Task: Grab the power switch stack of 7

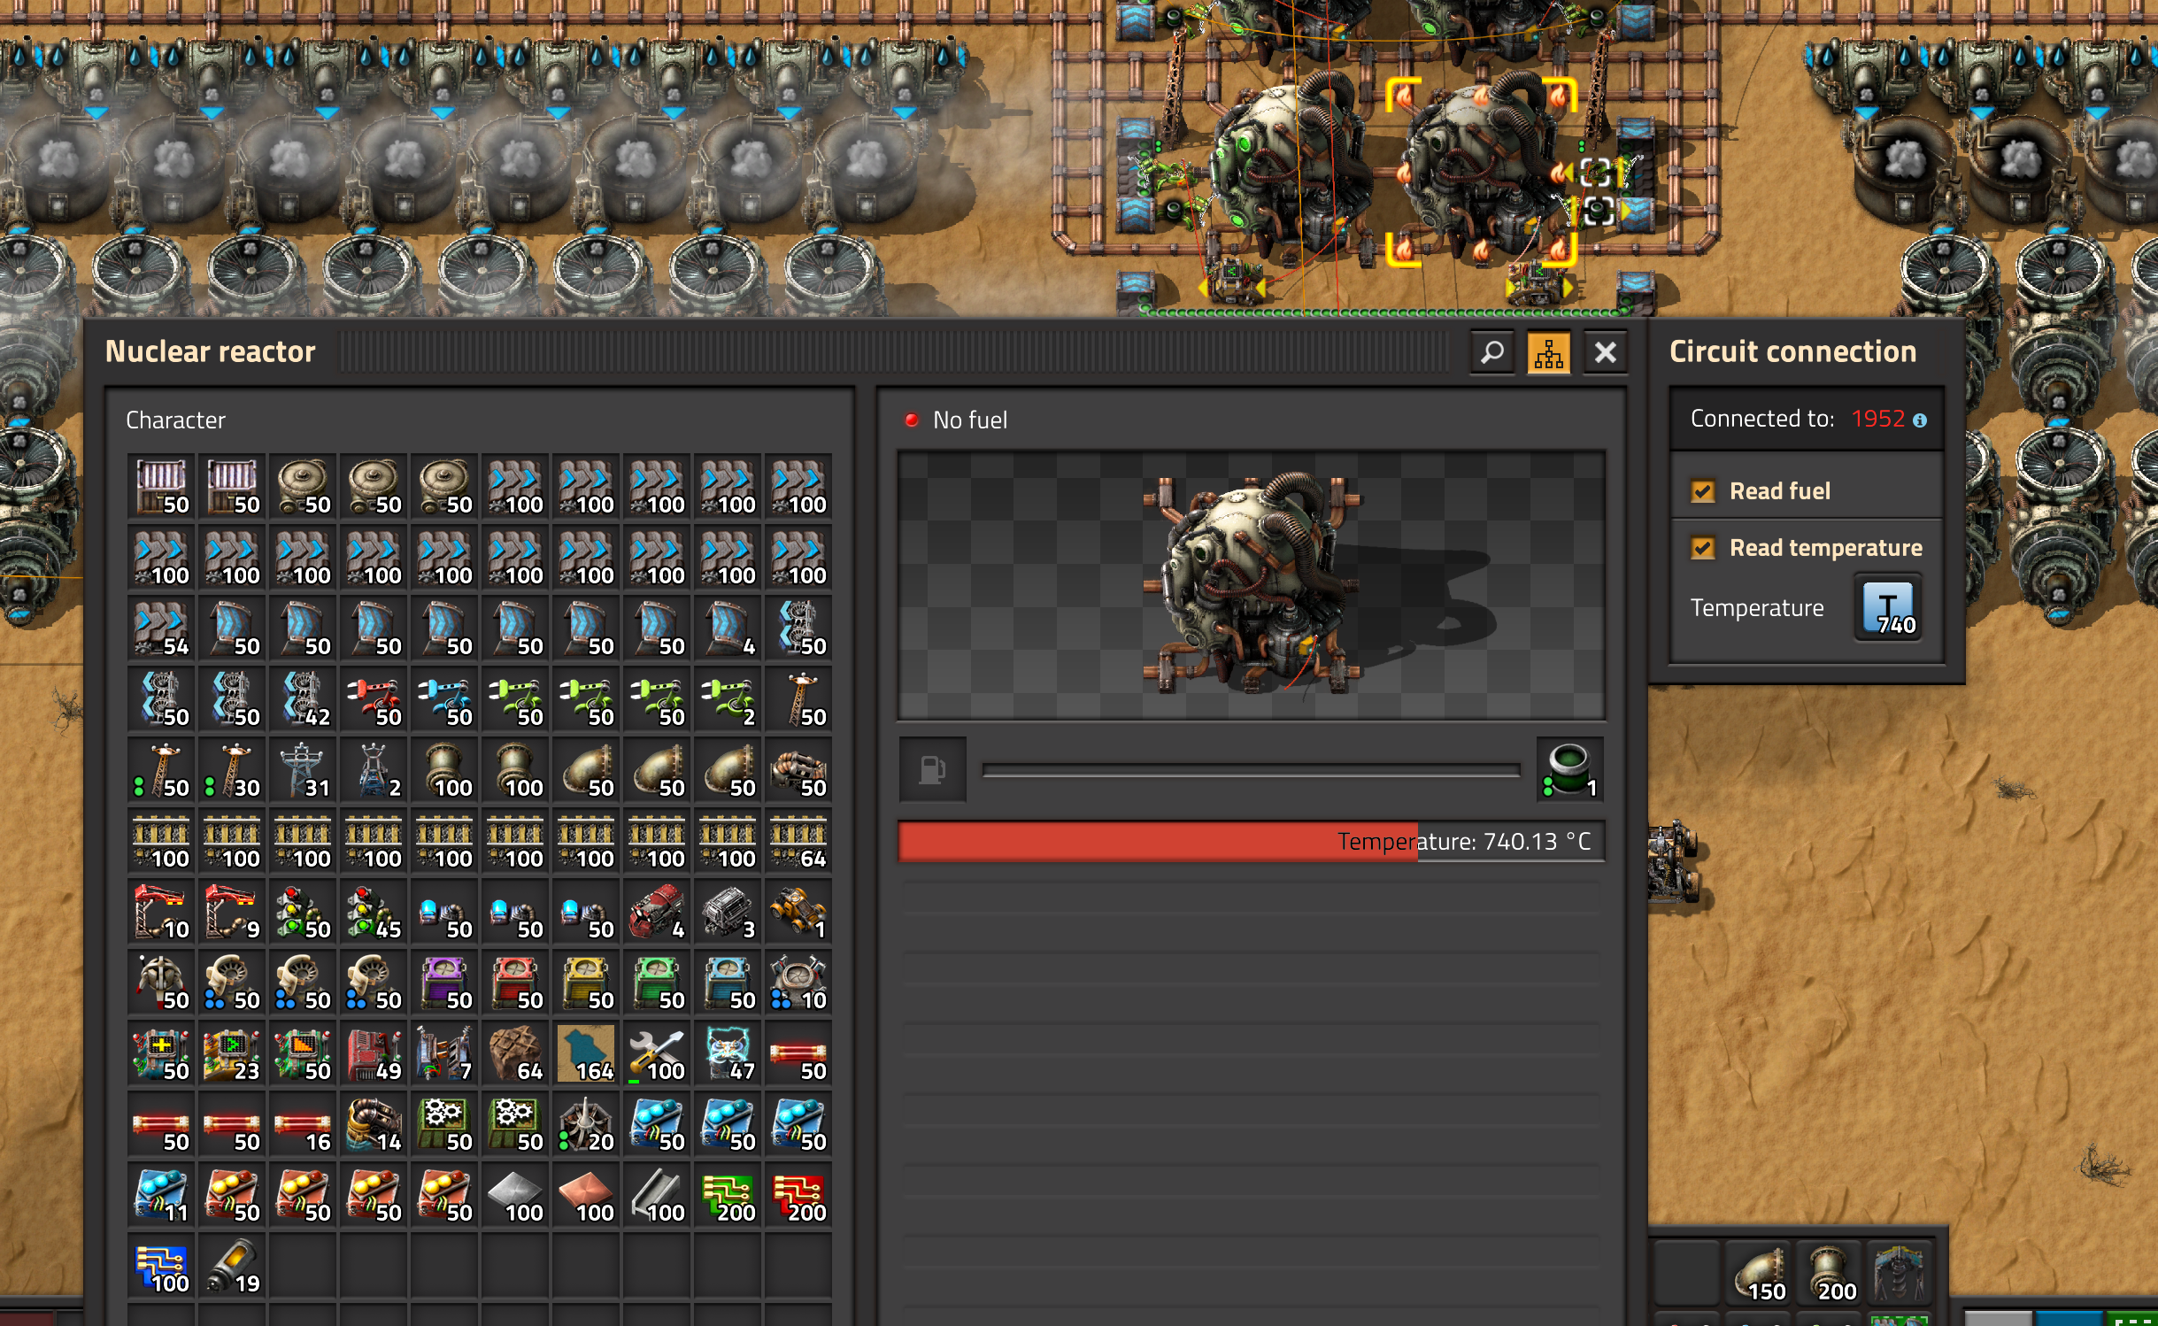Action: 444,1052
